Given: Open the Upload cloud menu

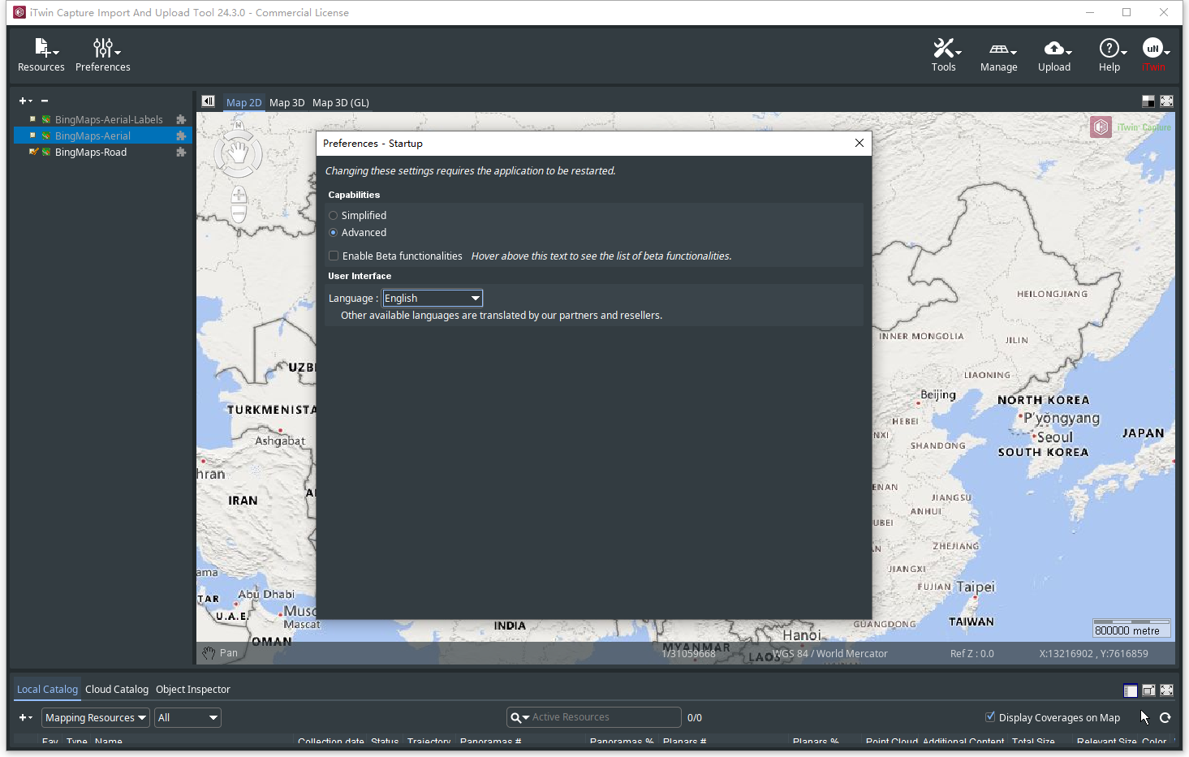Looking at the screenshot, I should pos(1054,55).
